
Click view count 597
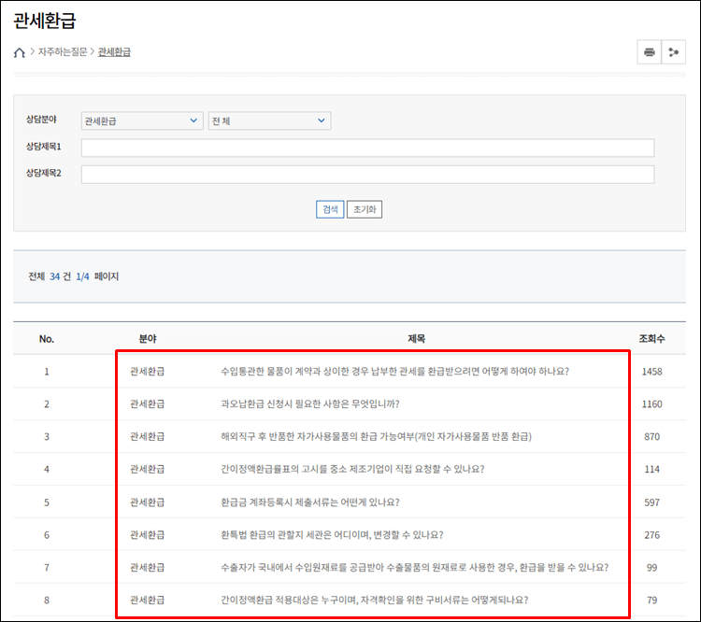tap(651, 502)
